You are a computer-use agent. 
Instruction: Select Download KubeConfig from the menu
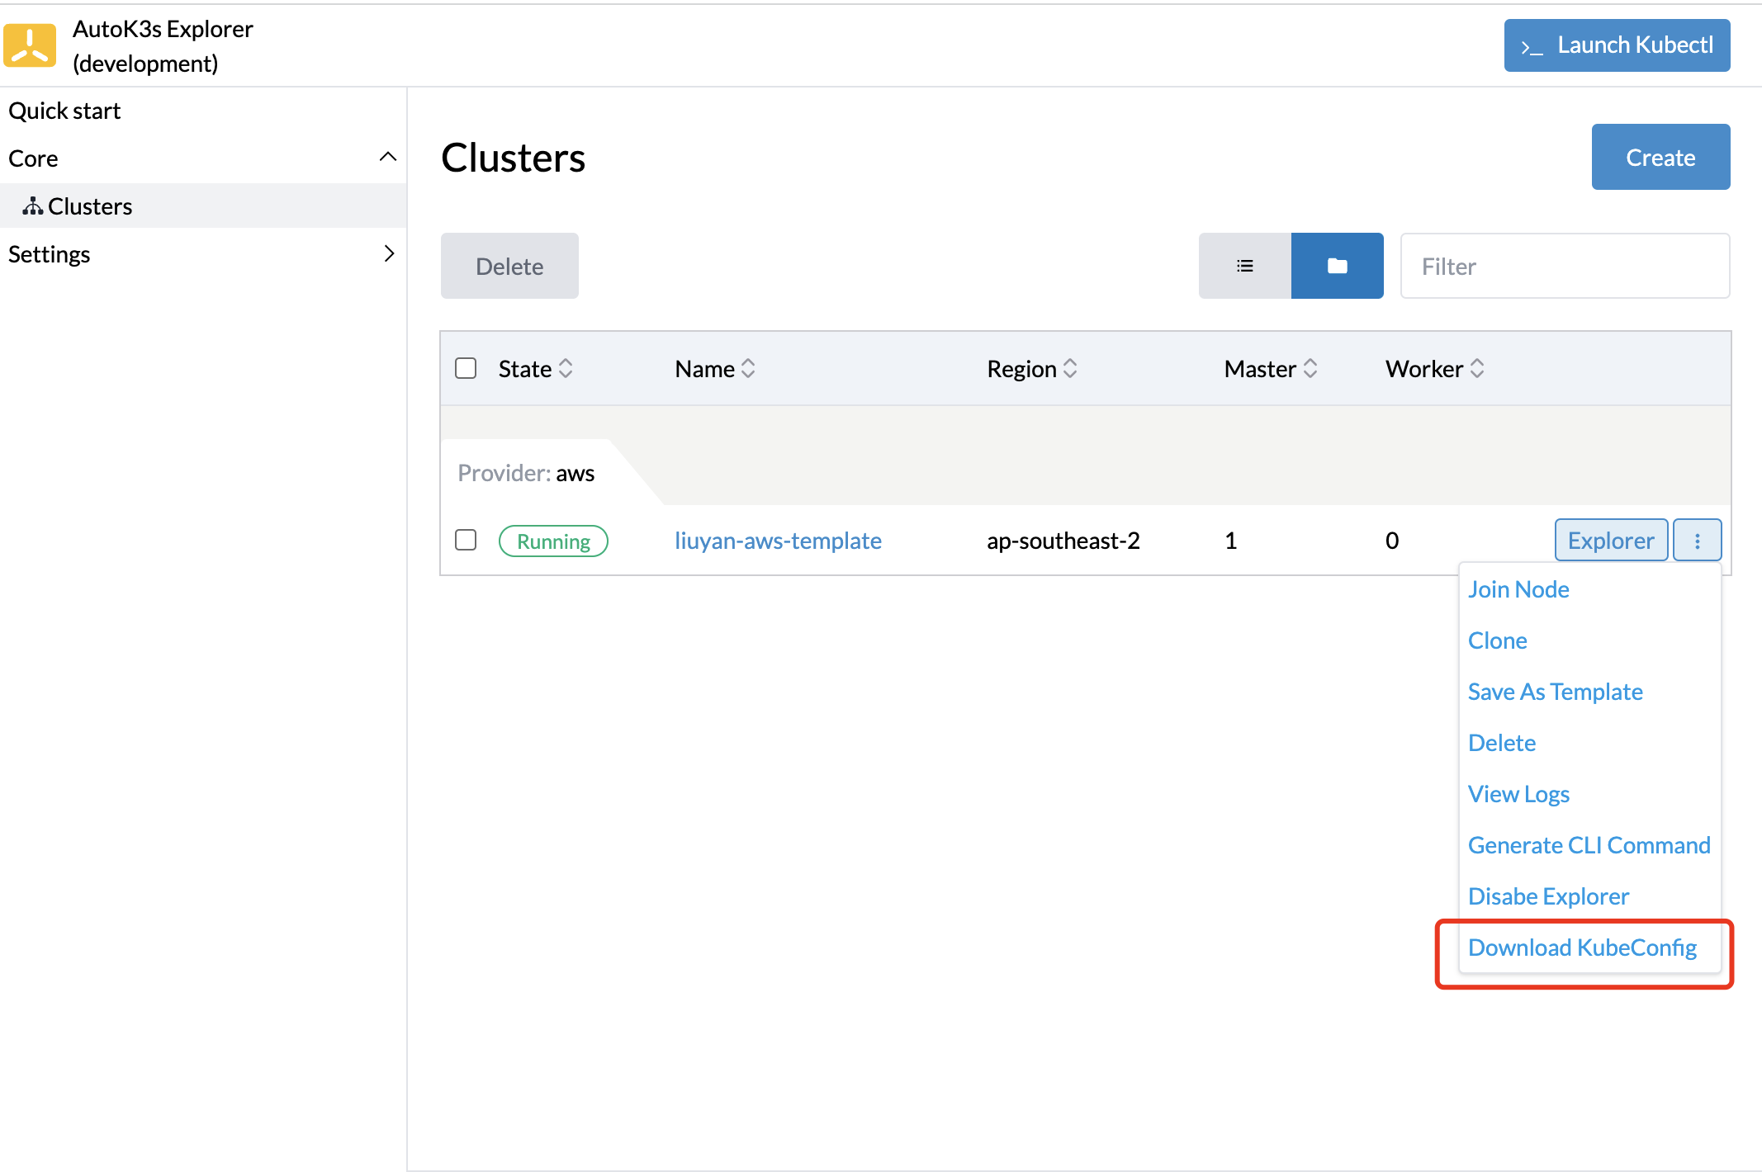point(1582,947)
